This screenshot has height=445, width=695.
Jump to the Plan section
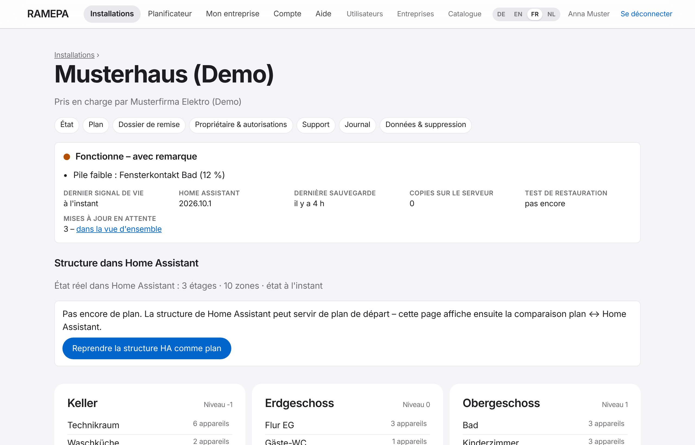point(96,125)
